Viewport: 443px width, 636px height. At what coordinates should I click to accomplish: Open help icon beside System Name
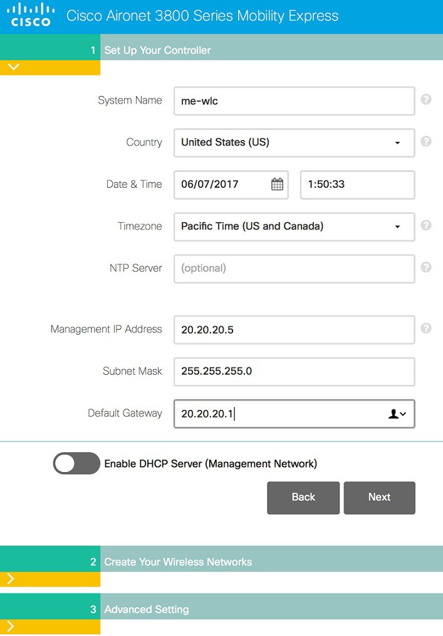[x=426, y=99]
